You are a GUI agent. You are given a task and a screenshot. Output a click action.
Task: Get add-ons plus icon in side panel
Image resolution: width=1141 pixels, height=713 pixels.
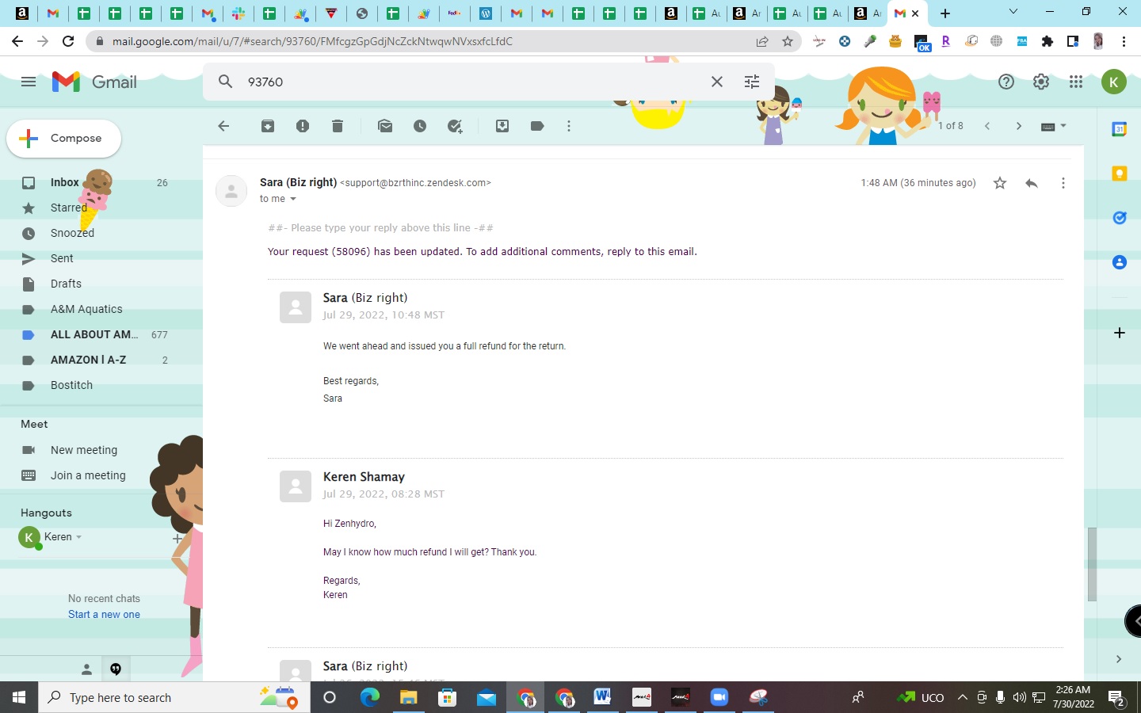[x=1120, y=333]
